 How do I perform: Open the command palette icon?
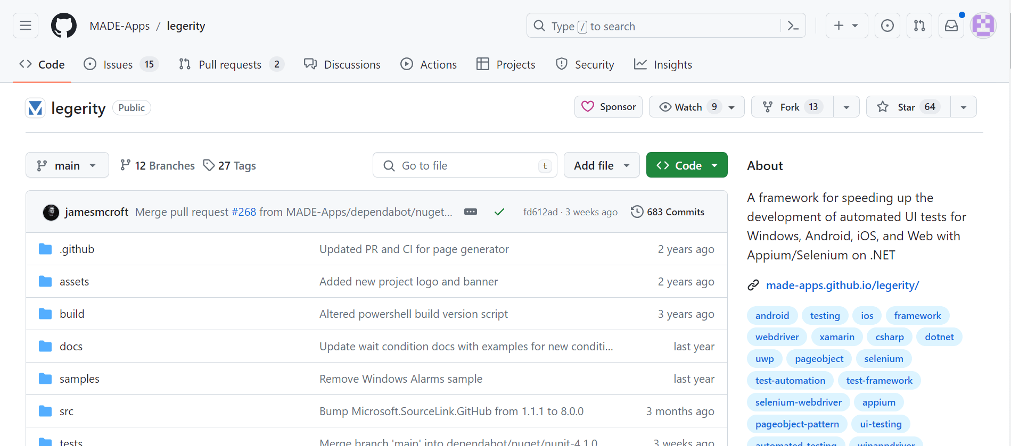click(793, 26)
